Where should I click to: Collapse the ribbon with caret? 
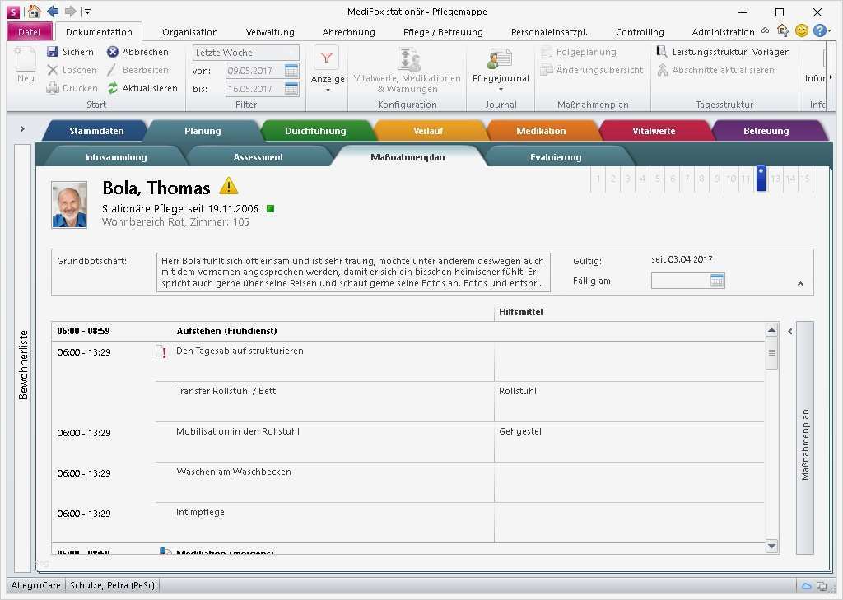click(766, 30)
